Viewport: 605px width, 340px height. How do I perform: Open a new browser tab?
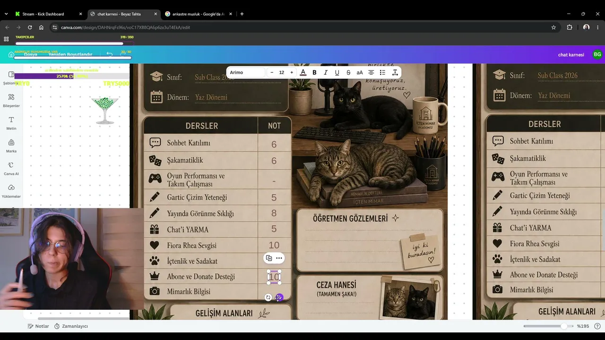(x=242, y=14)
